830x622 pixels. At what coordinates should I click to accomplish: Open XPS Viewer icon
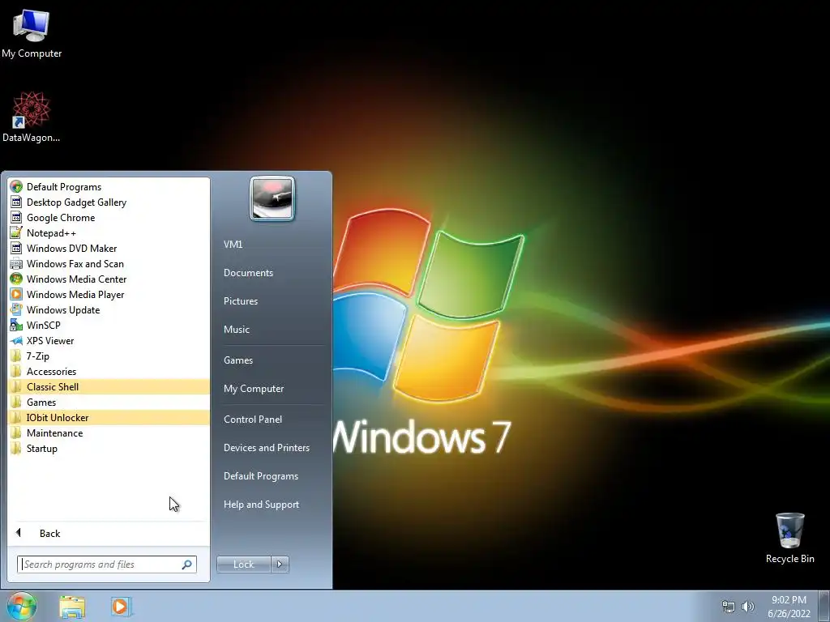tap(16, 341)
